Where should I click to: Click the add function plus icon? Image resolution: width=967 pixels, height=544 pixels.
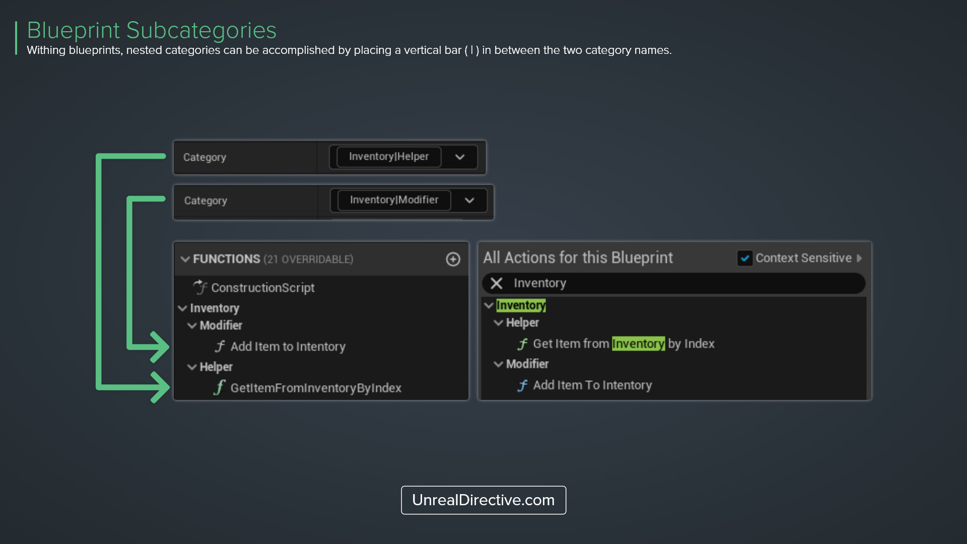453,259
